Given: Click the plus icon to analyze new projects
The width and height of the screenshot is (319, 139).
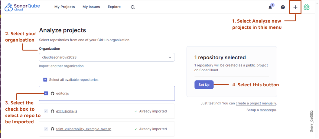Looking at the screenshot, I should pos(295,7).
